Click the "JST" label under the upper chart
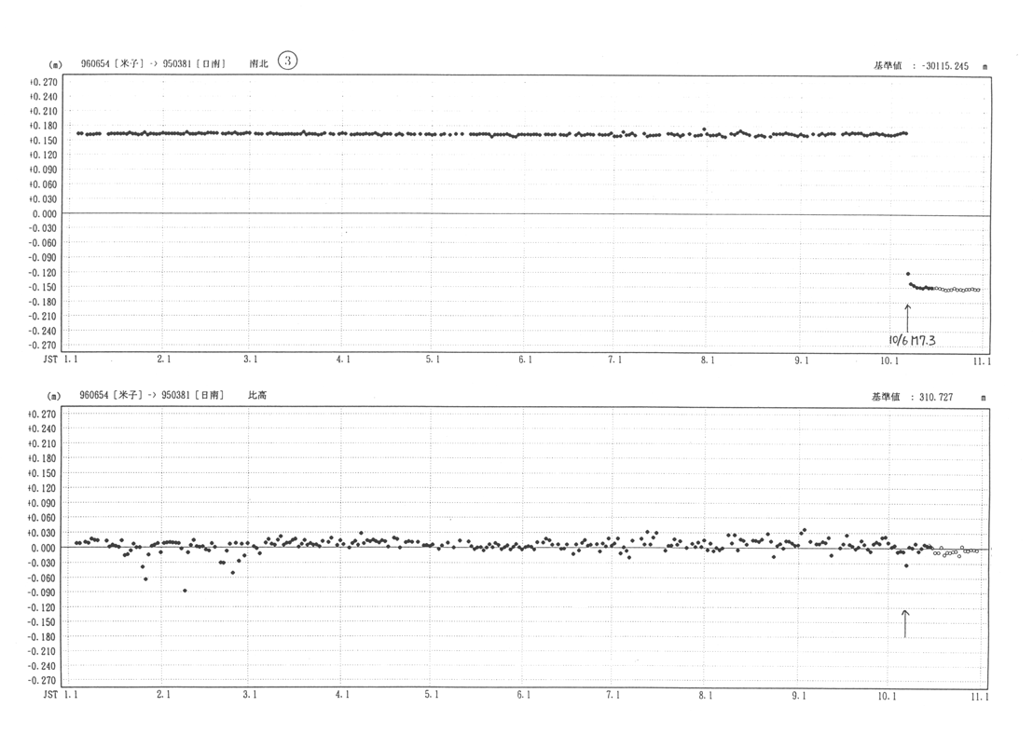 [50, 360]
